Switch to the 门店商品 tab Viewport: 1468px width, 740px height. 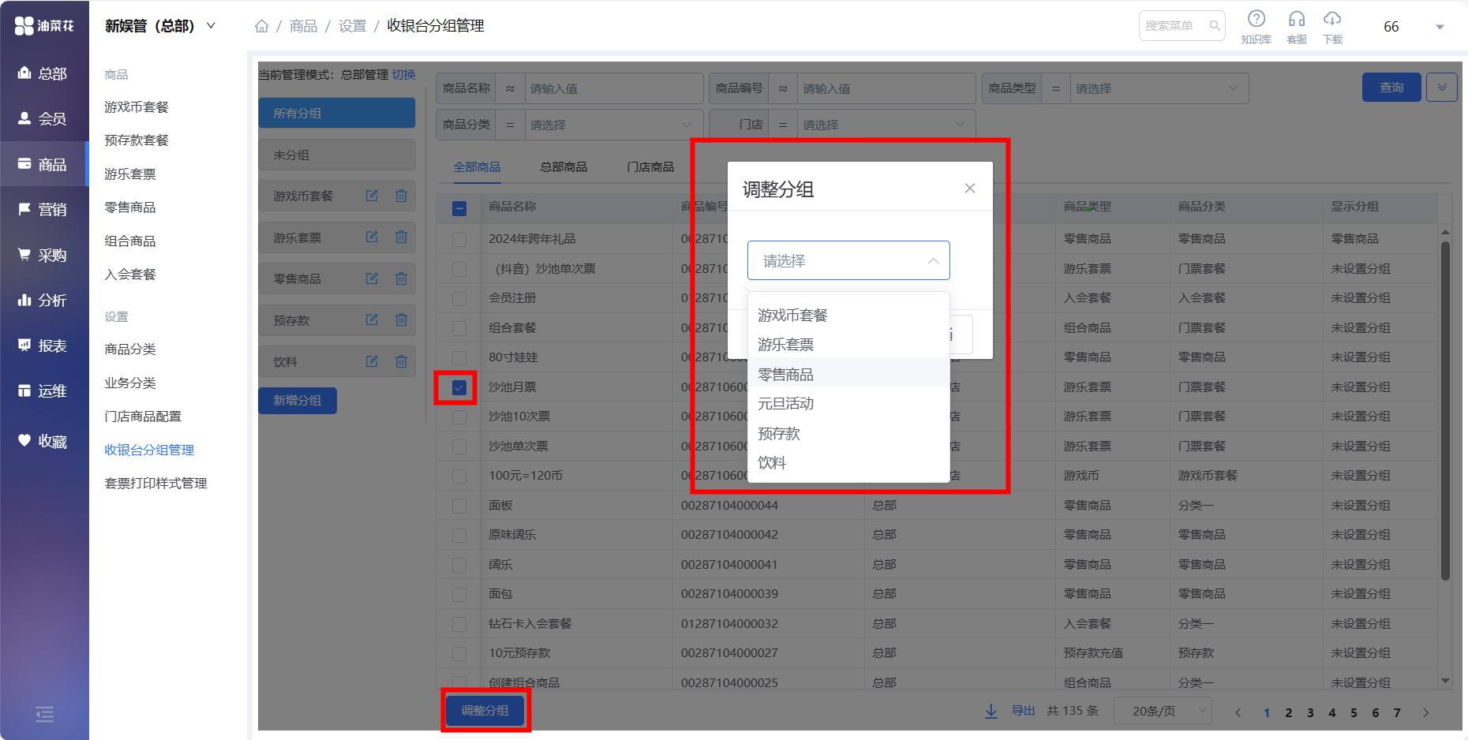pos(650,167)
